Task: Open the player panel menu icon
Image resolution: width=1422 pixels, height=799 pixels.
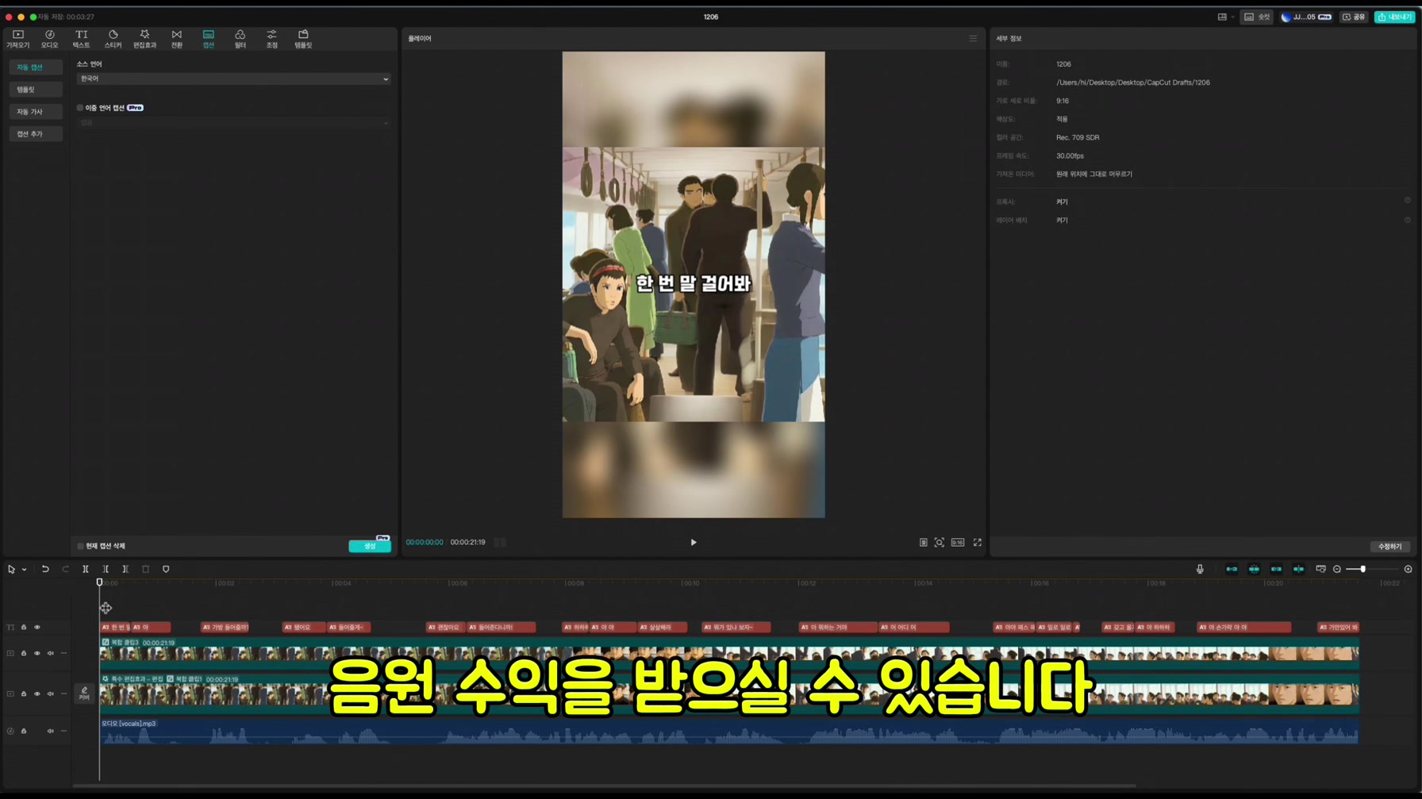Action: pyautogui.click(x=973, y=38)
